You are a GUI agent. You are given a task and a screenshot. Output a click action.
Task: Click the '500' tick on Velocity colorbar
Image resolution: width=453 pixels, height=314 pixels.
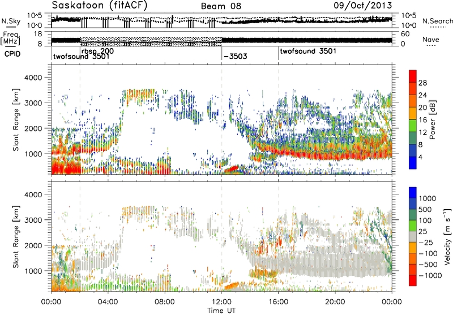(425, 210)
